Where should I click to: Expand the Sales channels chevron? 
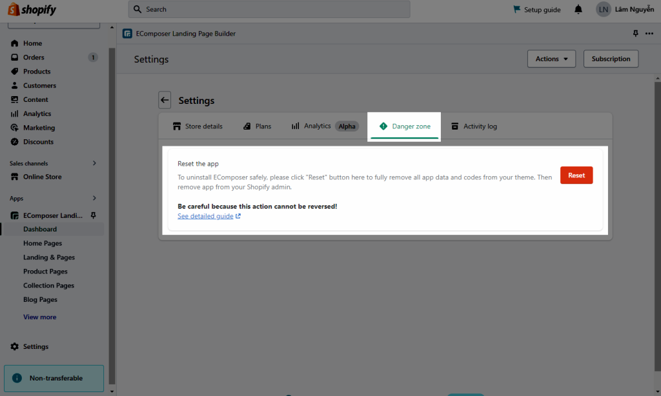pos(94,163)
